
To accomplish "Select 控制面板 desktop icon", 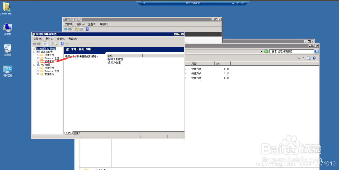I will click(7, 71).
